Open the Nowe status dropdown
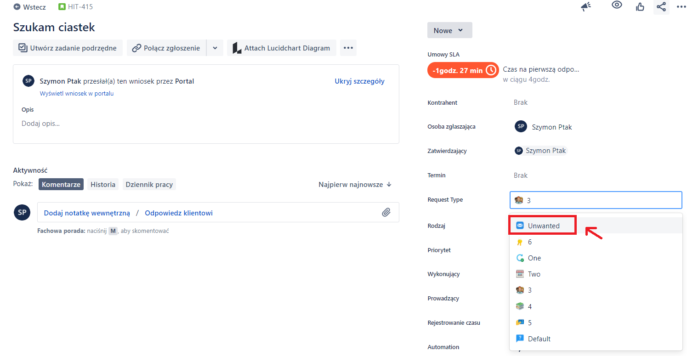This screenshot has width=687, height=356. coord(449,30)
